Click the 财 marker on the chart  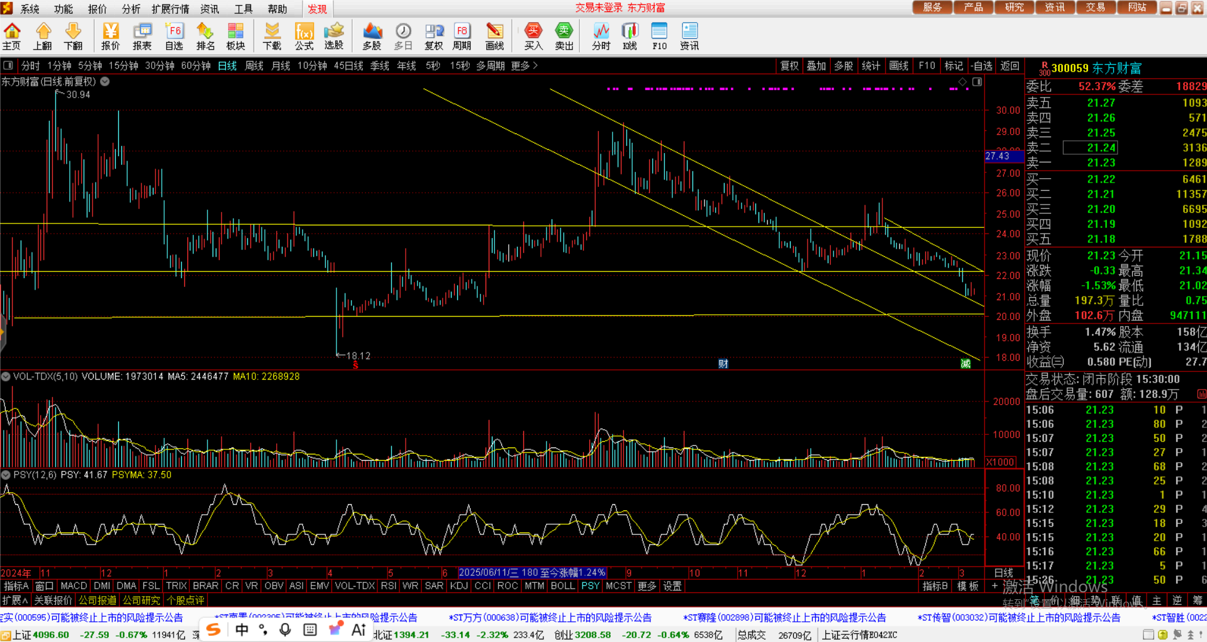723,364
